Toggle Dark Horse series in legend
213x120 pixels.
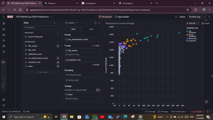[x=192, y=39]
